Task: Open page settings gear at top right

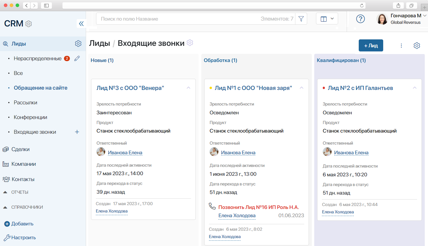Action: coord(417,46)
